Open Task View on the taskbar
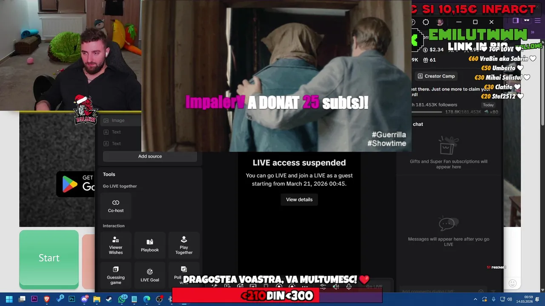The height and width of the screenshot is (306, 545). (x=22, y=299)
